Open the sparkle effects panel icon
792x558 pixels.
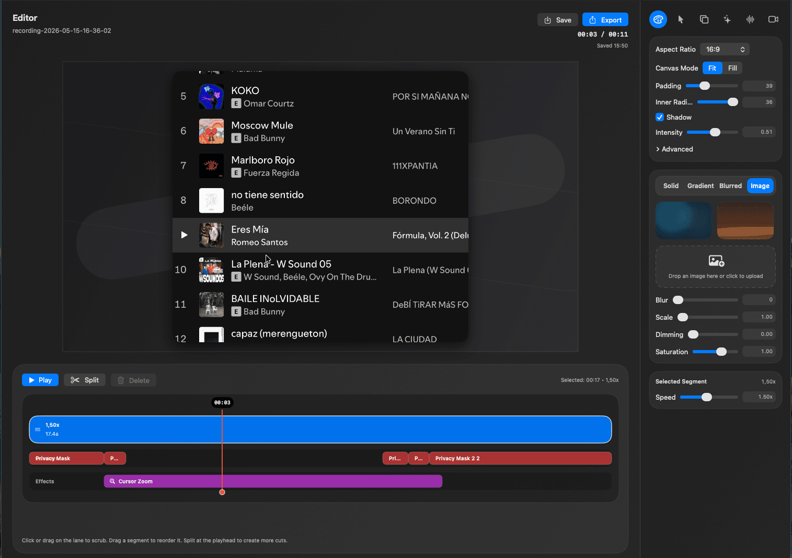[x=727, y=19]
